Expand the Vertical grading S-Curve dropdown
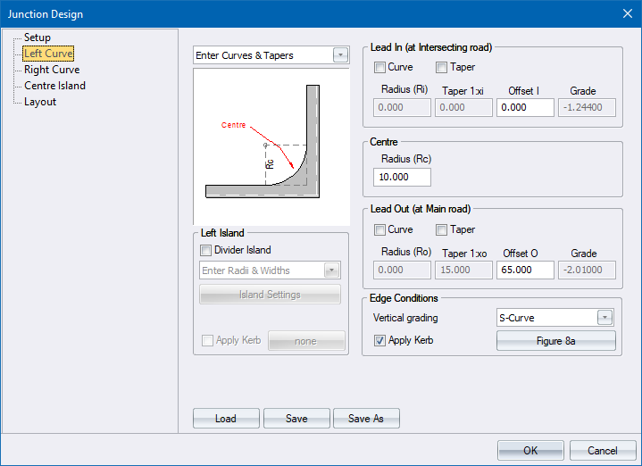642x466 pixels. pyautogui.click(x=605, y=317)
